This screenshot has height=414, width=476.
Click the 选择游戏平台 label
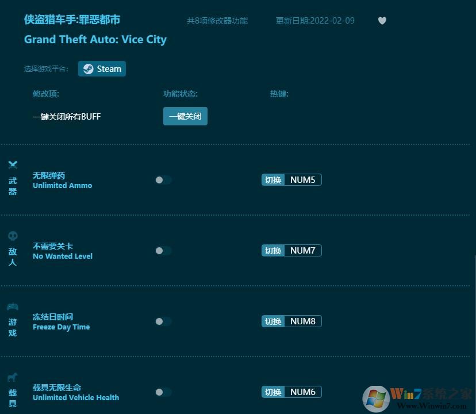point(46,69)
